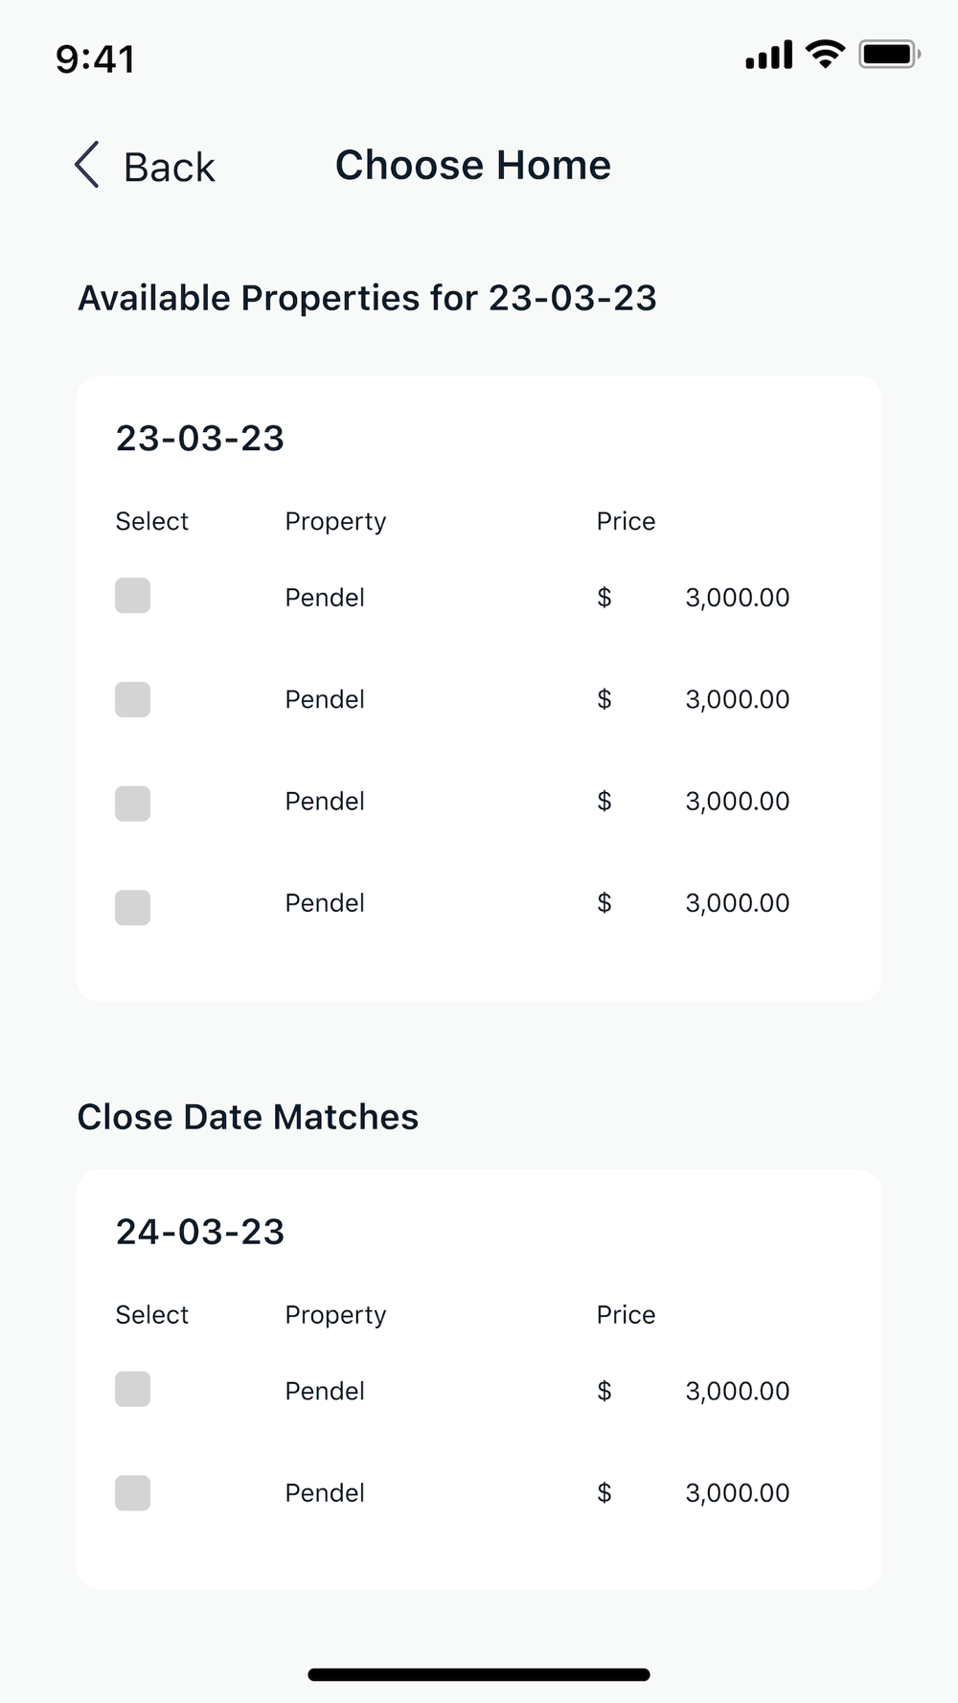
Task: Tap the home indicator bar at bottom
Action: [x=479, y=1674]
